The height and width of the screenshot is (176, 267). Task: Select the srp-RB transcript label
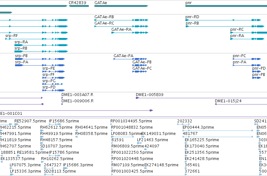point(21,48)
